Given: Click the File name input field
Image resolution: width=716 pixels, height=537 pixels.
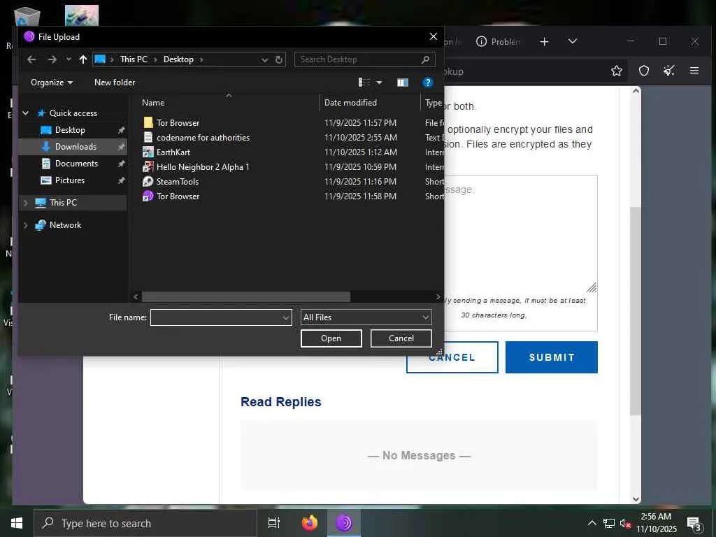Looking at the screenshot, I should 215,317.
